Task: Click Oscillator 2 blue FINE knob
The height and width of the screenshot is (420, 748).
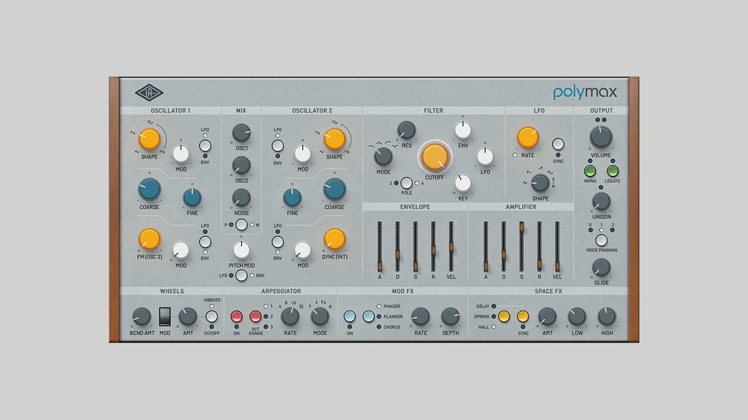Action: point(292,198)
